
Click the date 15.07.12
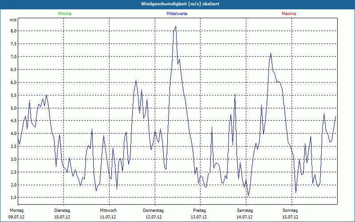290,217
